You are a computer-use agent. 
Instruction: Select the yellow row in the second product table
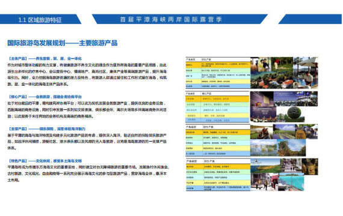click(217, 115)
